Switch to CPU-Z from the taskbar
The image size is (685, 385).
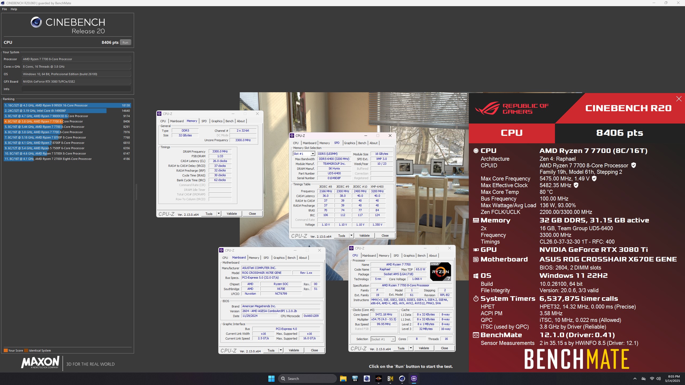tap(414, 379)
